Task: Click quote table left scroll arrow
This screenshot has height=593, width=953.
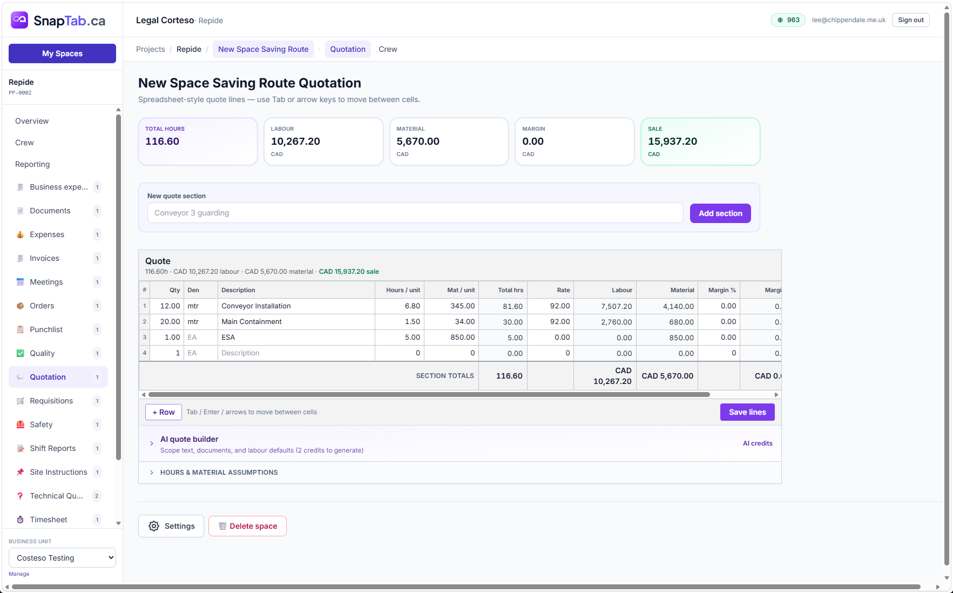Action: (143, 395)
